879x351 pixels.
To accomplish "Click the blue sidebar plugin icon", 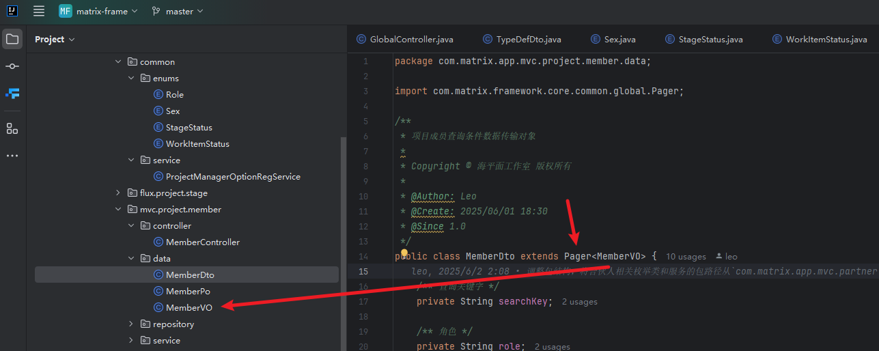I will tap(12, 94).
